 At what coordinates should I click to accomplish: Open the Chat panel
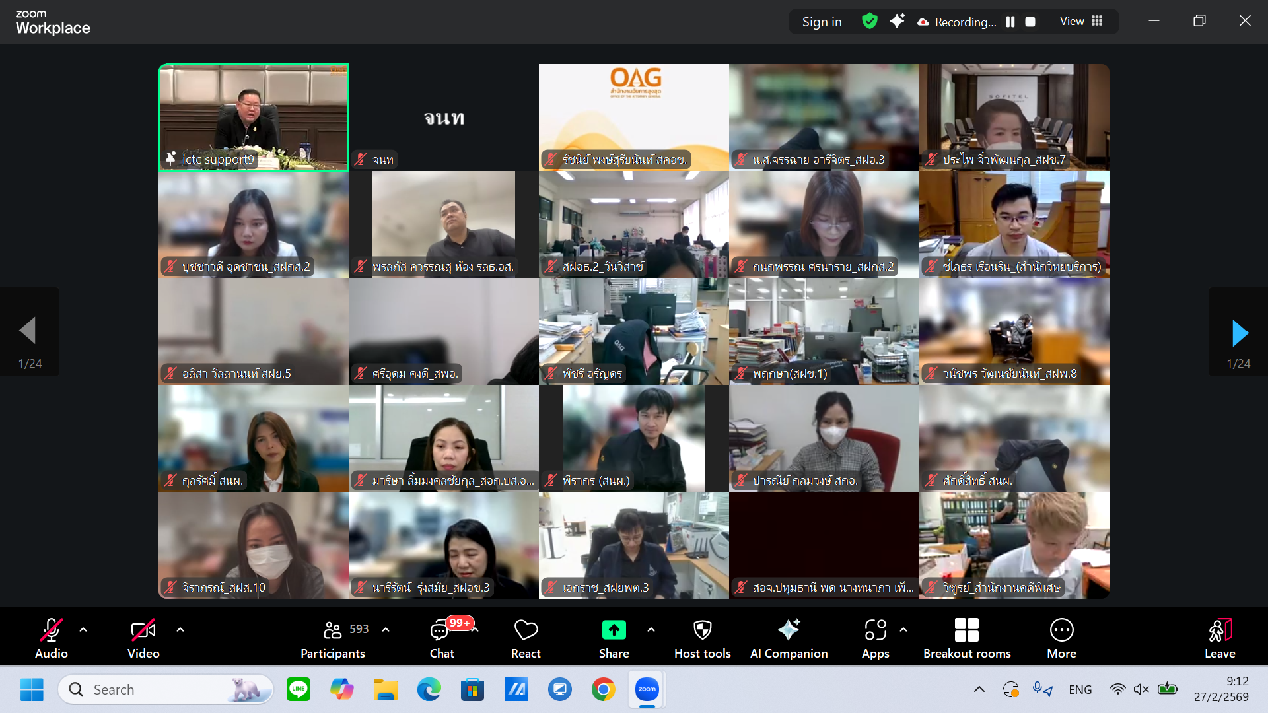(442, 639)
